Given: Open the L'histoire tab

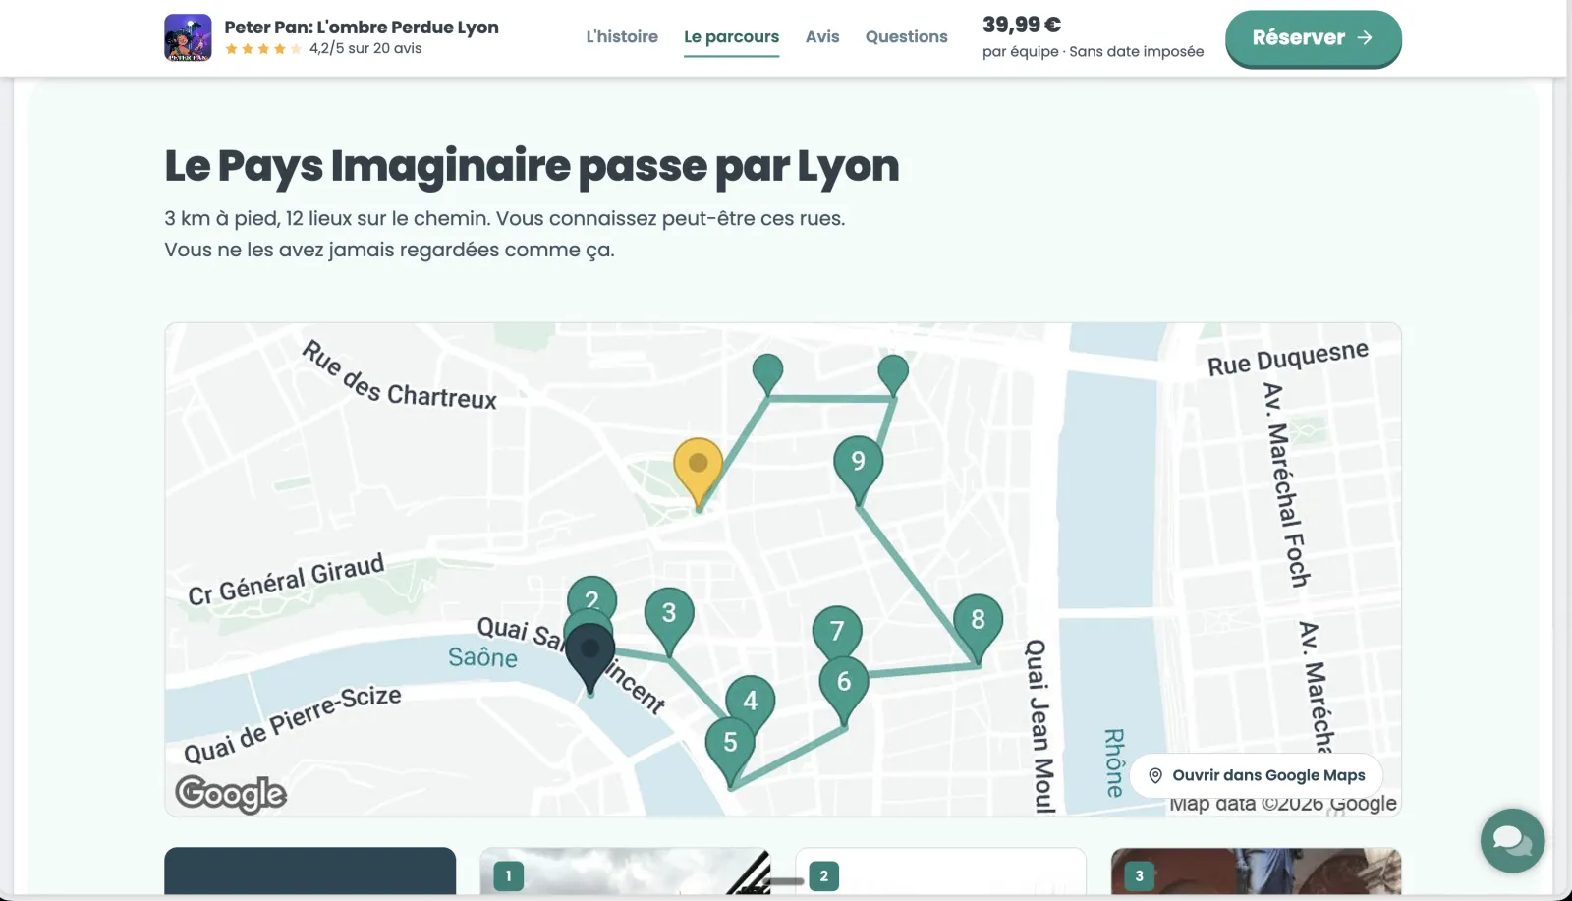Looking at the screenshot, I should pyautogui.click(x=622, y=36).
